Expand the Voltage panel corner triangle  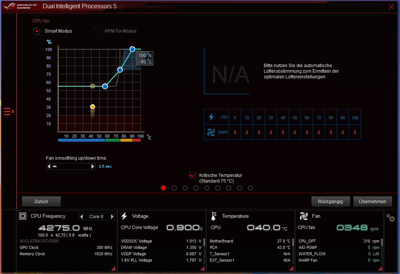tap(202, 268)
